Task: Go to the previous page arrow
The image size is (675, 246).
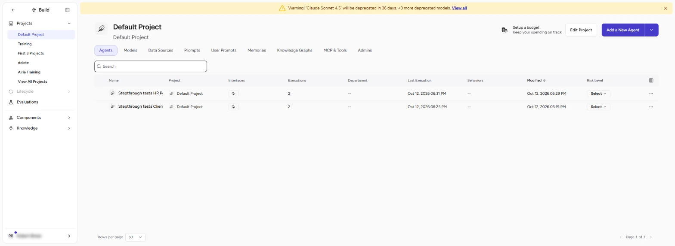Action: (x=620, y=237)
